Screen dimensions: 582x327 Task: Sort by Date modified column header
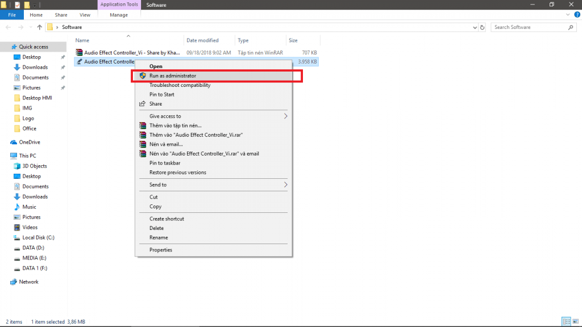pyautogui.click(x=202, y=40)
